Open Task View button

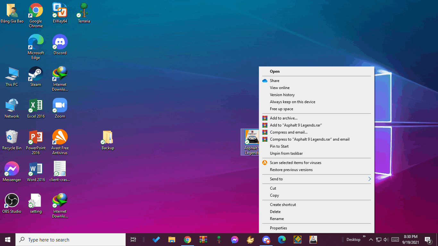point(133,240)
